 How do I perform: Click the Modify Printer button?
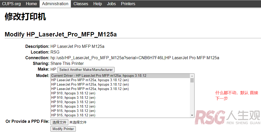(x=63, y=129)
